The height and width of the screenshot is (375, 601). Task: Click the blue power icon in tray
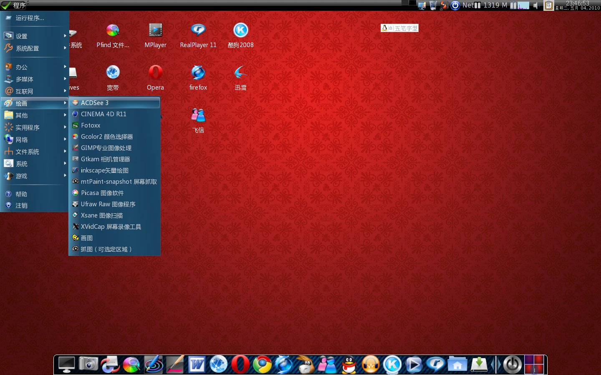pos(455,5)
